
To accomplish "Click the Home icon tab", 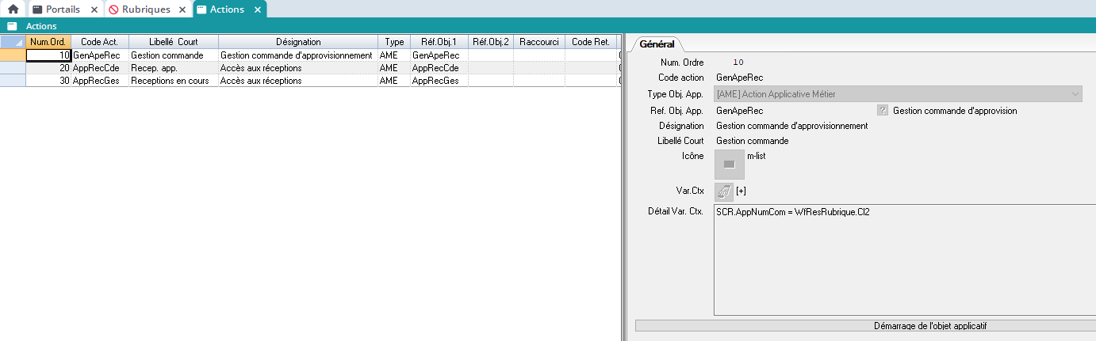I will coord(13,9).
